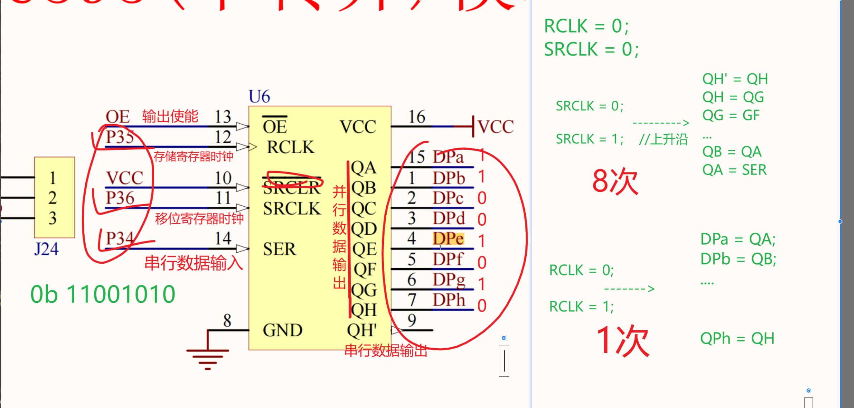Viewport: 854px width, 408px height.
Task: Click the chip designator "U6"
Action: tap(259, 97)
